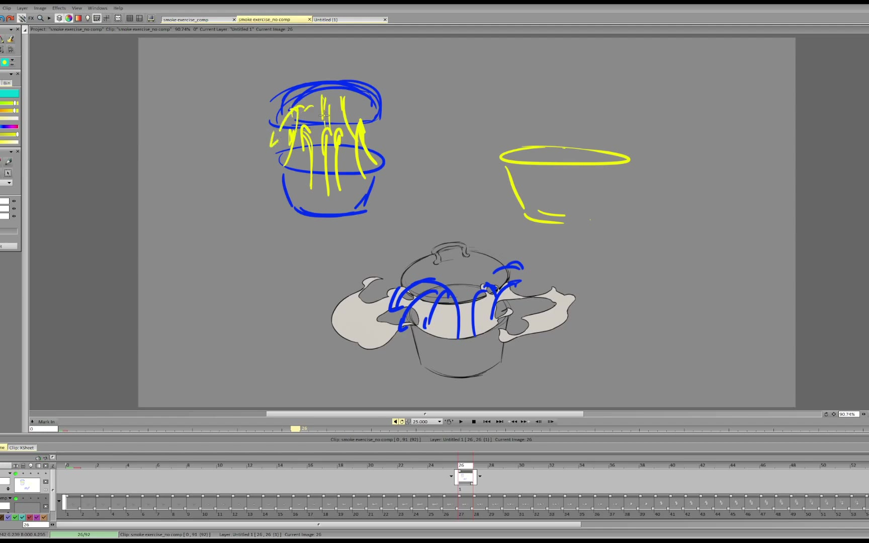The width and height of the screenshot is (869, 543).
Task: Select the magnifier zoom tool icon
Action: tap(40, 19)
